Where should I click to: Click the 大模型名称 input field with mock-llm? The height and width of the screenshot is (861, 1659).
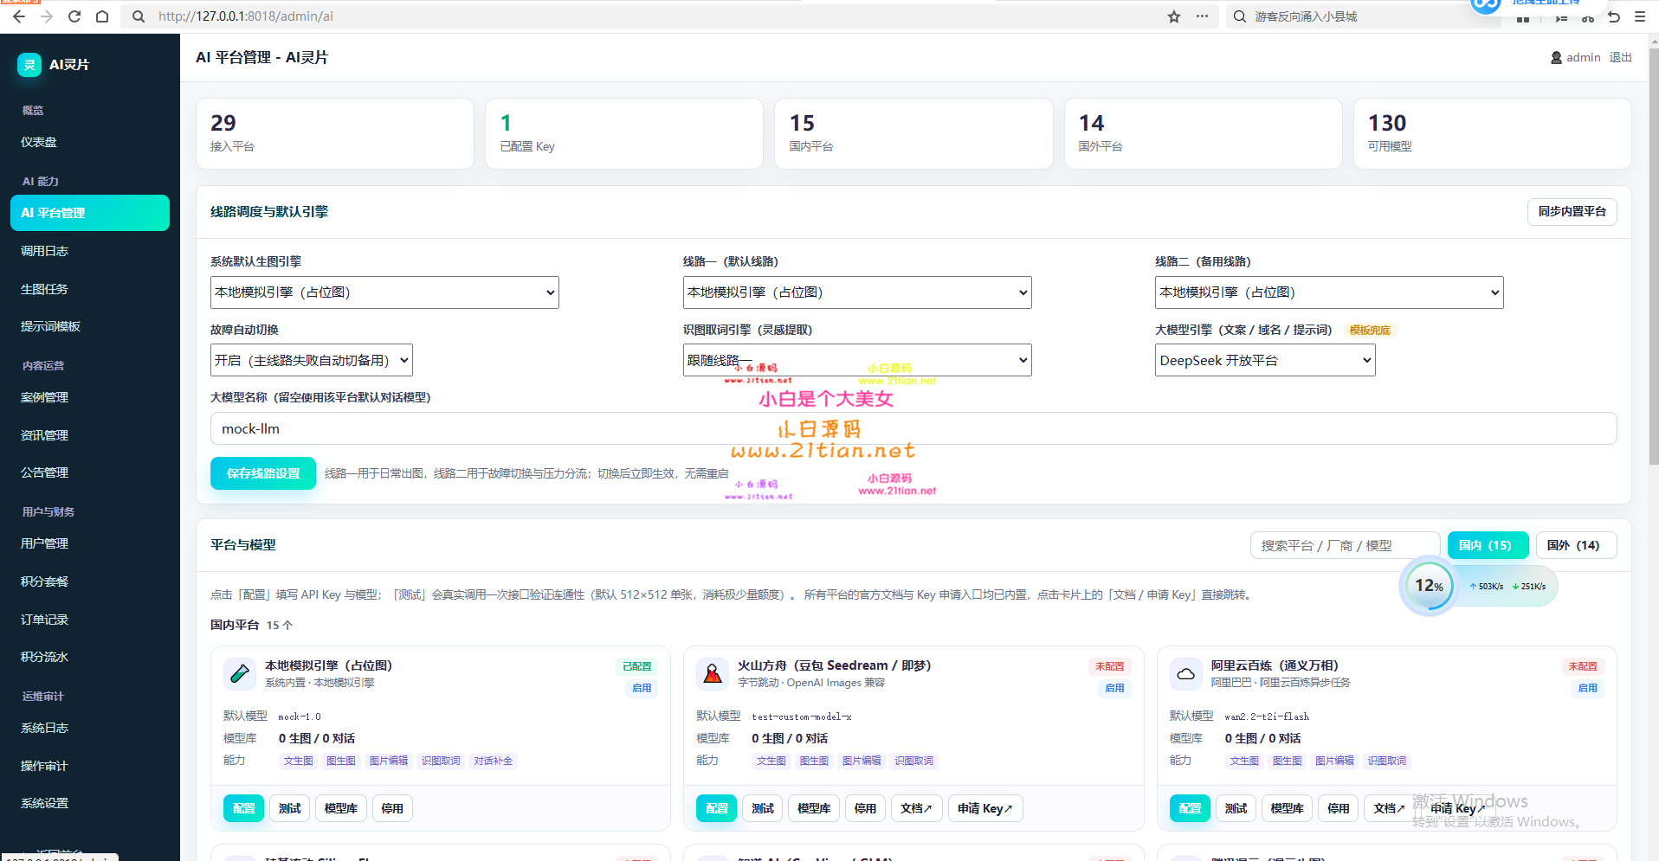pyautogui.click(x=913, y=428)
